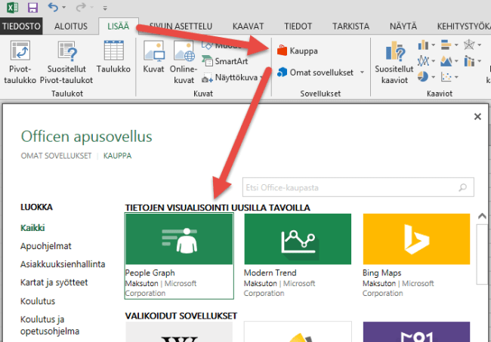The height and width of the screenshot is (342, 491).
Task: Select the People Graph app thumbnail
Action: pos(179,239)
